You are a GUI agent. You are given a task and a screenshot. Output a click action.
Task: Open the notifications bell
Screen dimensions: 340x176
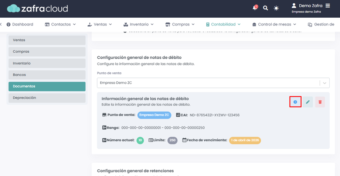click(255, 8)
